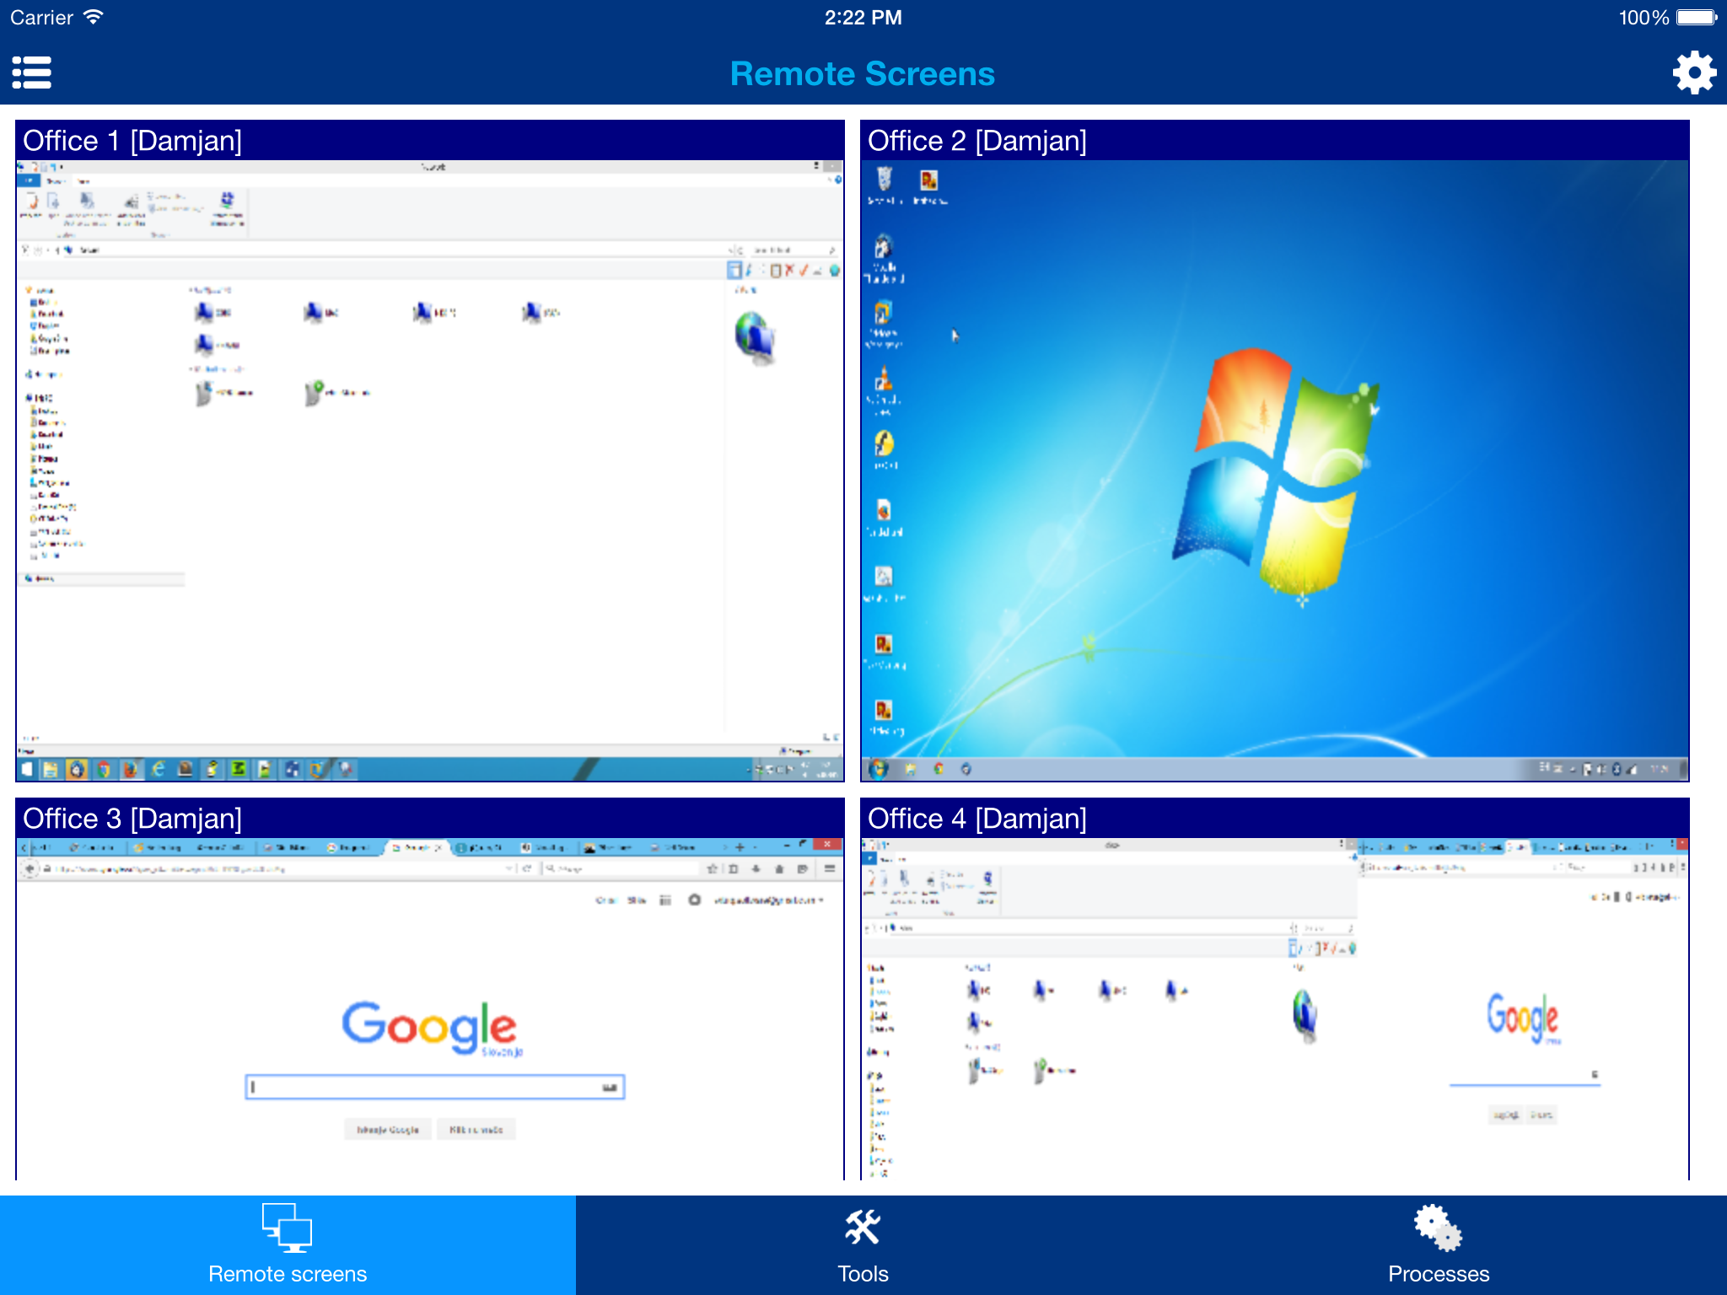Click the monitors icon above Remote screens
Image resolution: width=1727 pixels, height=1295 pixels.
point(287,1228)
